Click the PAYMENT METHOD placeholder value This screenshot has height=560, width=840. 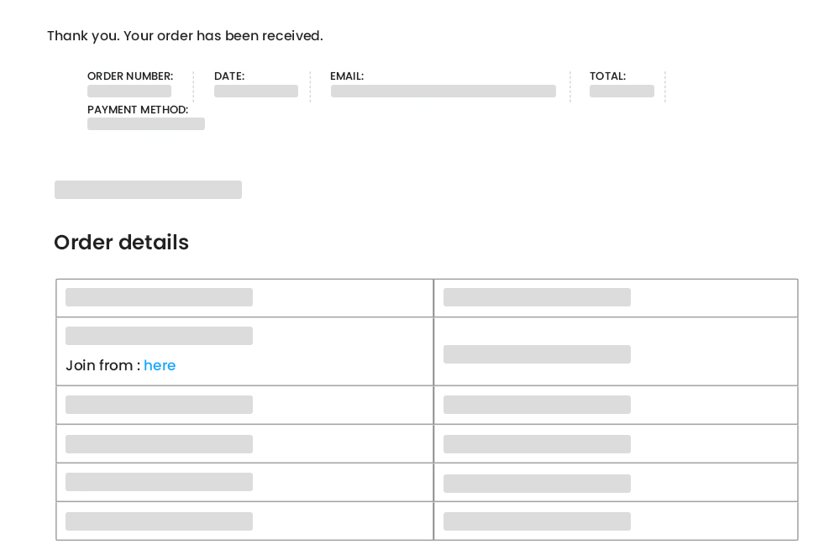click(x=145, y=123)
